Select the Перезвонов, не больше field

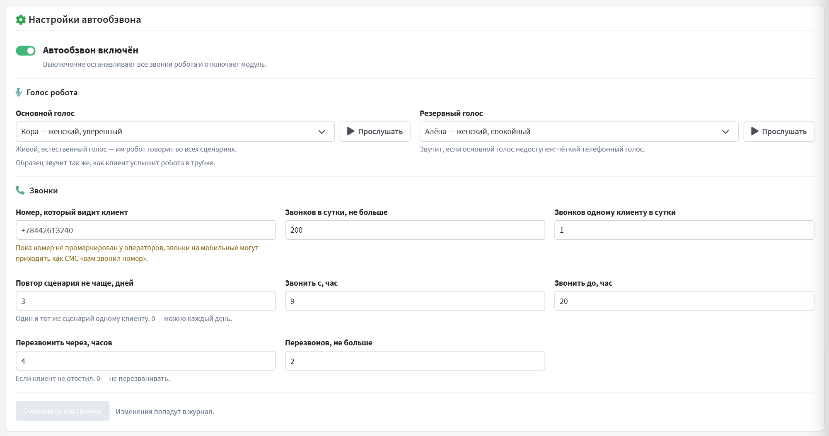[x=415, y=361]
